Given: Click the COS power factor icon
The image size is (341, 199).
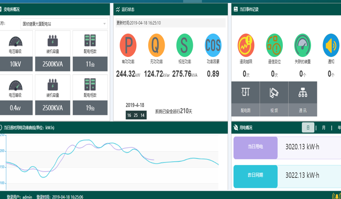Looking at the screenshot, I should pos(213,45).
